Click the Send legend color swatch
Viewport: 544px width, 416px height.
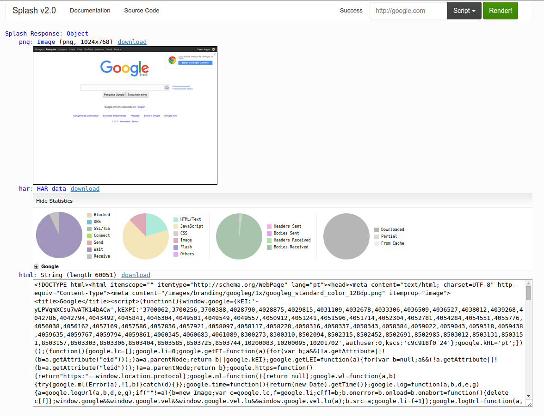click(x=89, y=242)
